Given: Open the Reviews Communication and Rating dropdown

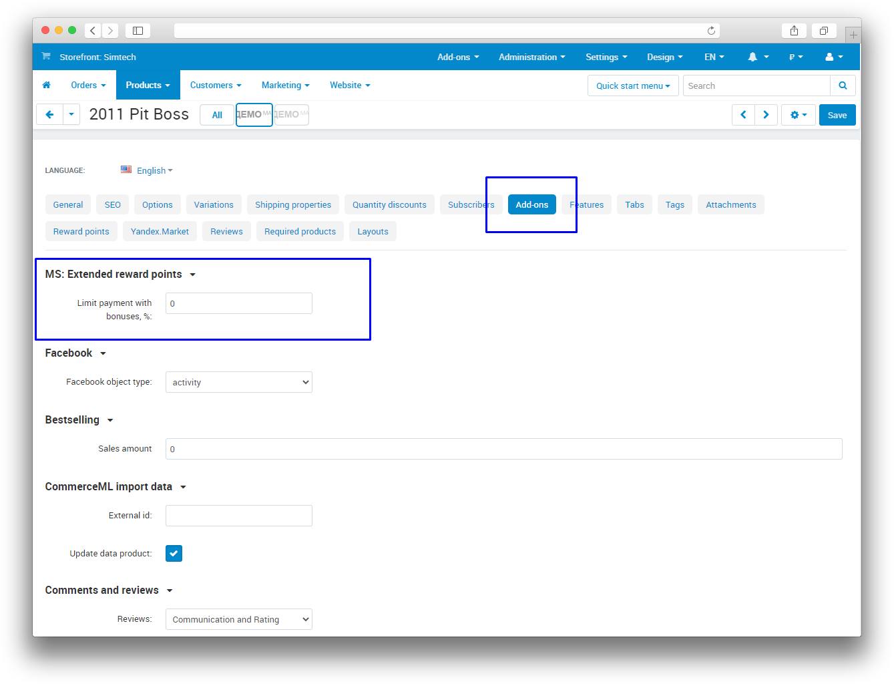Looking at the screenshot, I should tap(238, 619).
